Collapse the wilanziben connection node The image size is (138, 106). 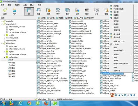click(x=2, y=43)
